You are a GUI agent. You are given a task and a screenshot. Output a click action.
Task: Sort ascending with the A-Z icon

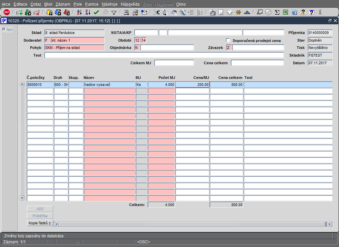79,13
